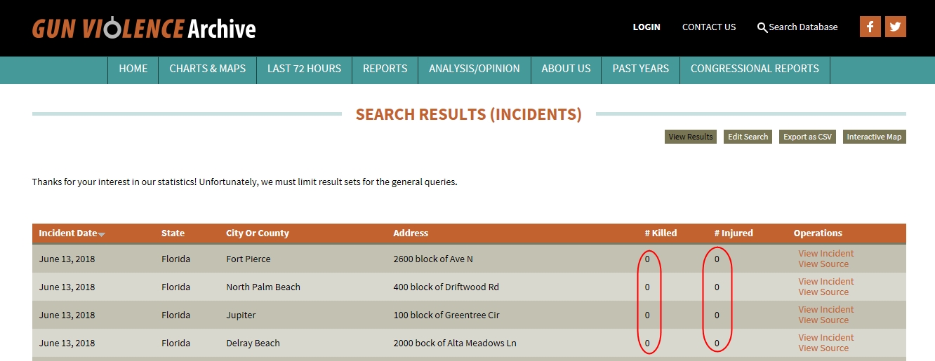Export results as CSV
Screen dimensions: 935x361
click(807, 137)
